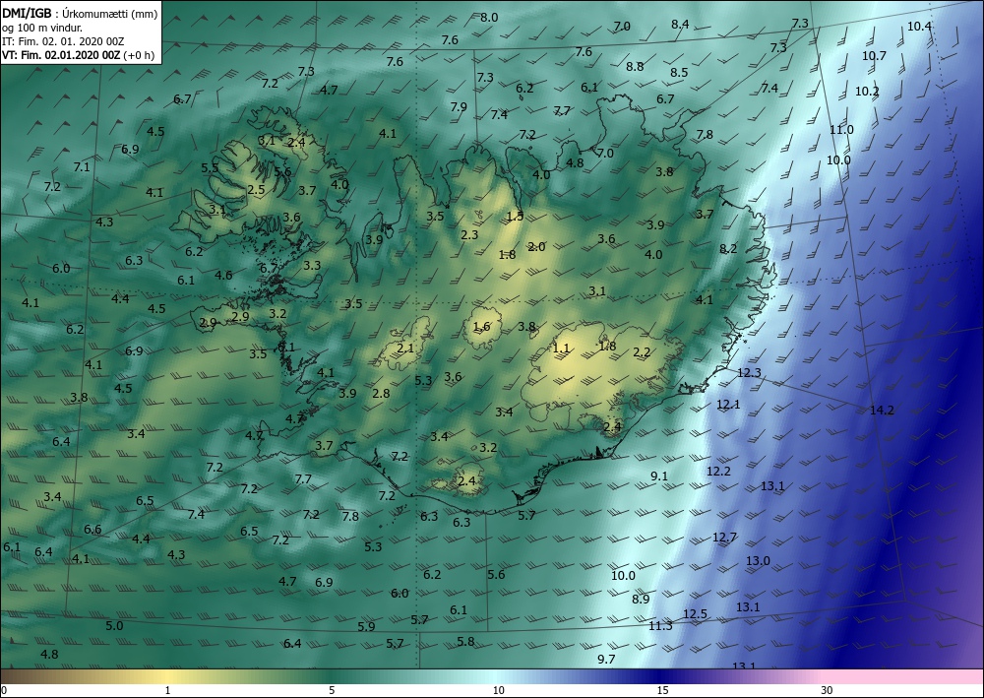Click the map value '13.0'
This screenshot has width=984, height=698.
point(758,560)
